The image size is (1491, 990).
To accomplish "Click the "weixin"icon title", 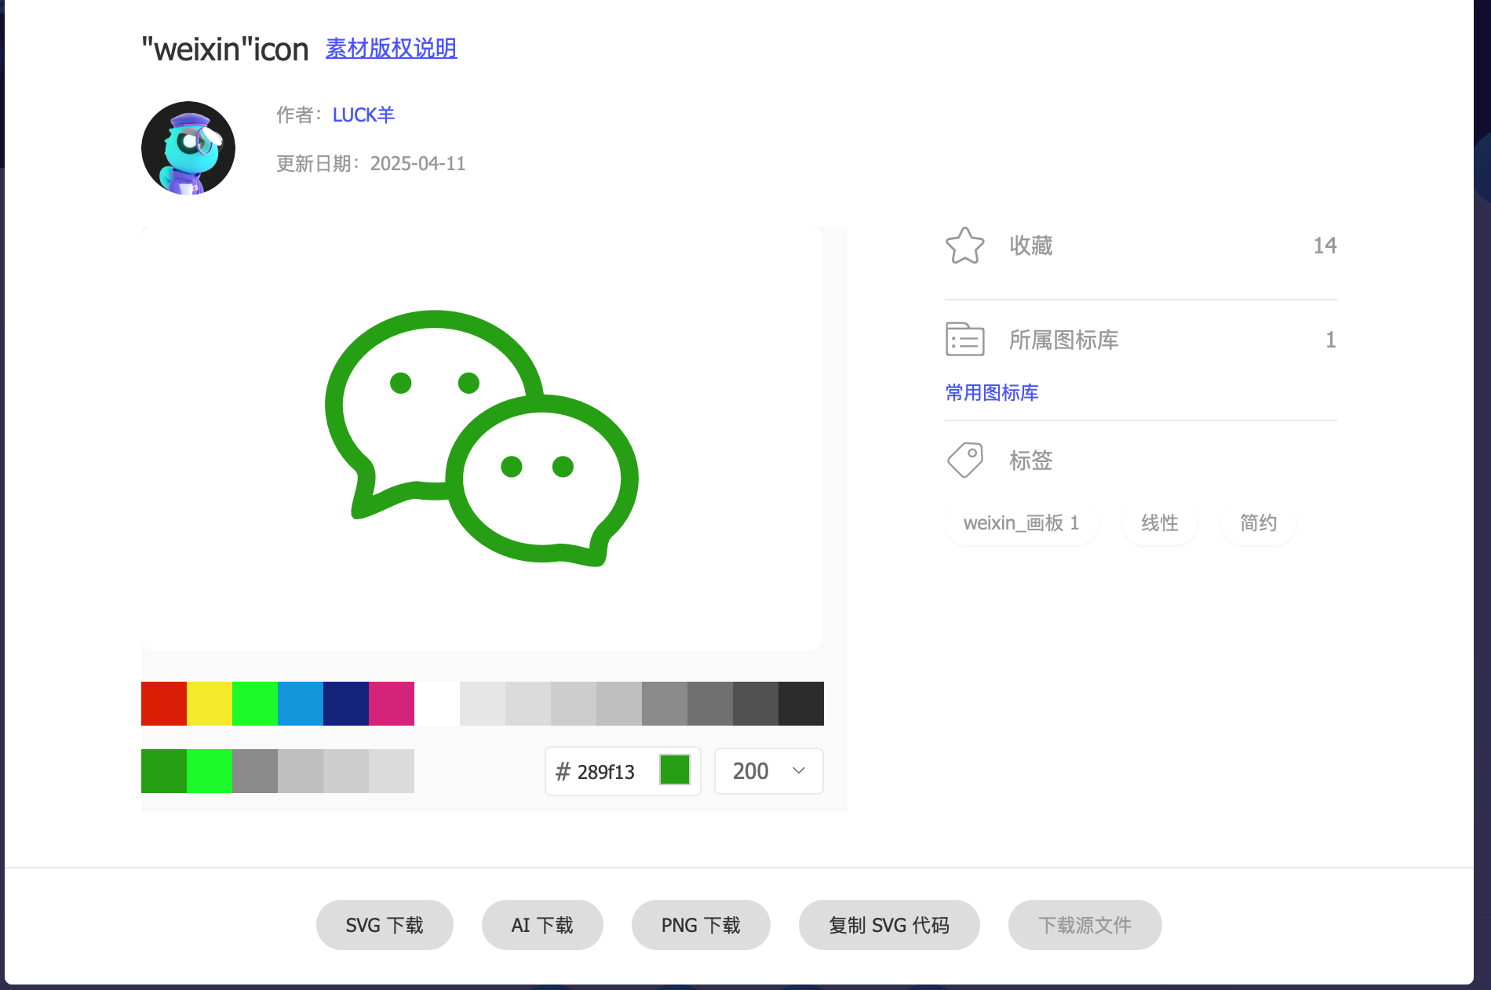I will coord(225,49).
